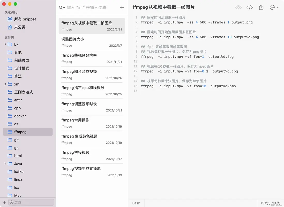Click the plus button to add a snippet
The height and width of the screenshot is (207, 284).
122,7
